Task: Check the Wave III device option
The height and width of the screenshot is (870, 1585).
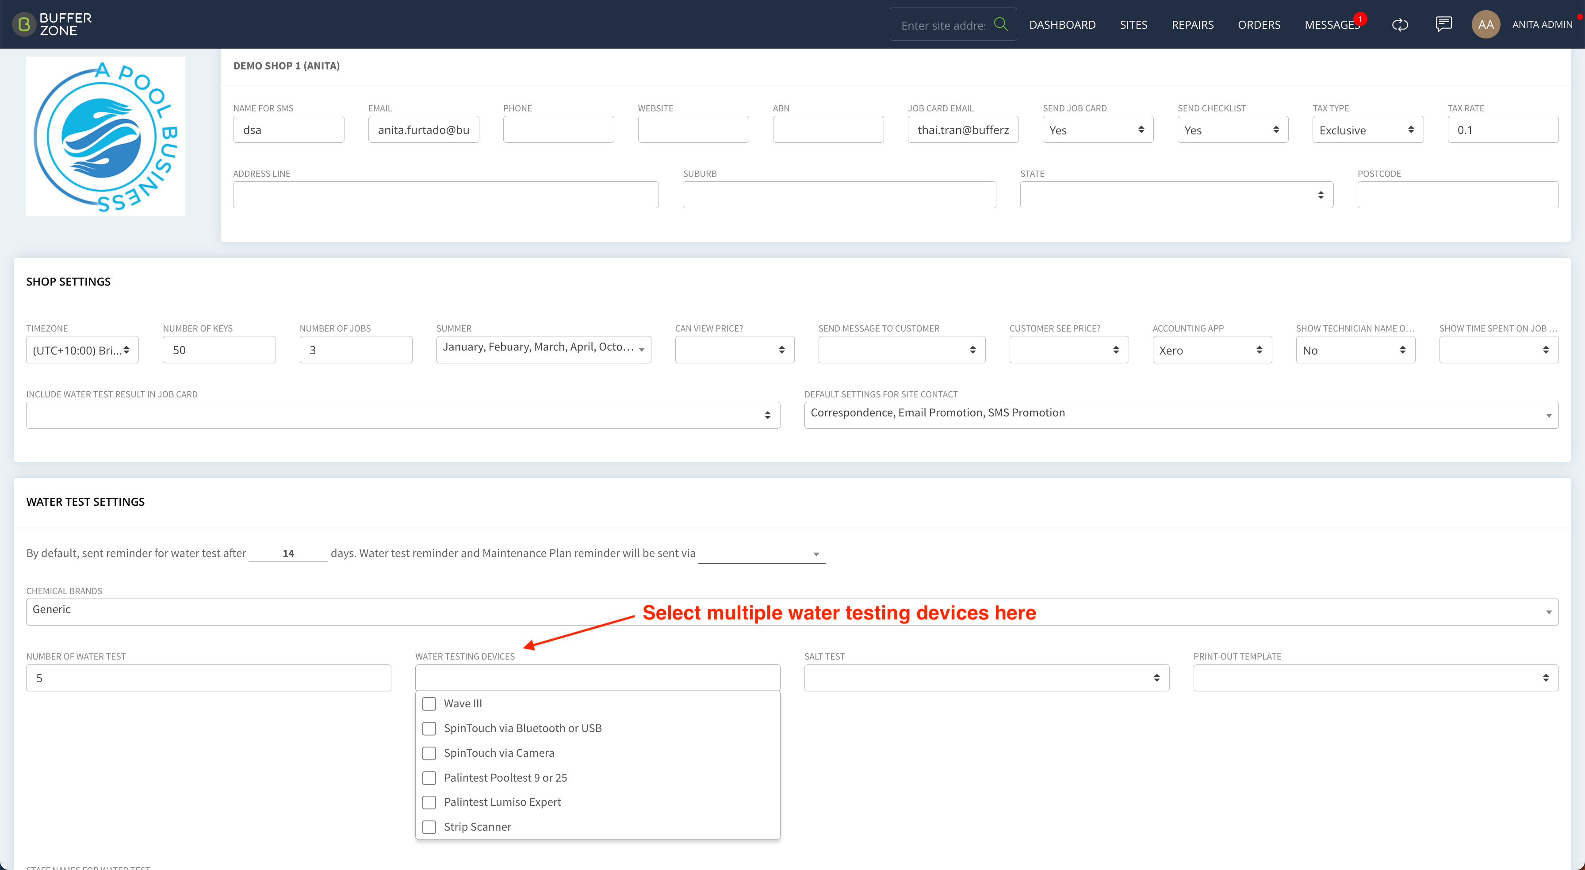Action: (x=429, y=703)
